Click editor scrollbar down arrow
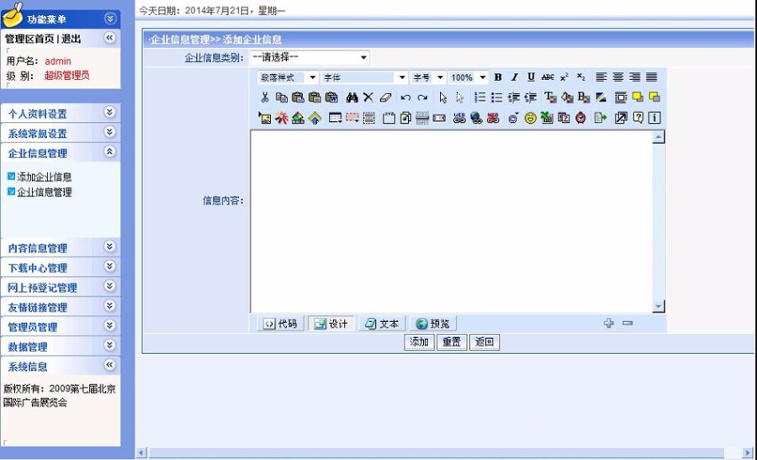 tap(659, 306)
